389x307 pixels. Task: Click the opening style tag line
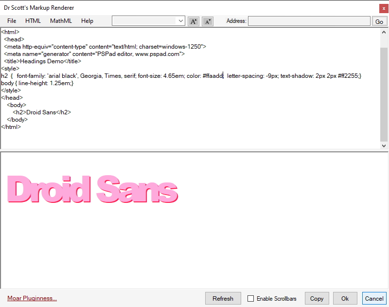(x=10, y=68)
